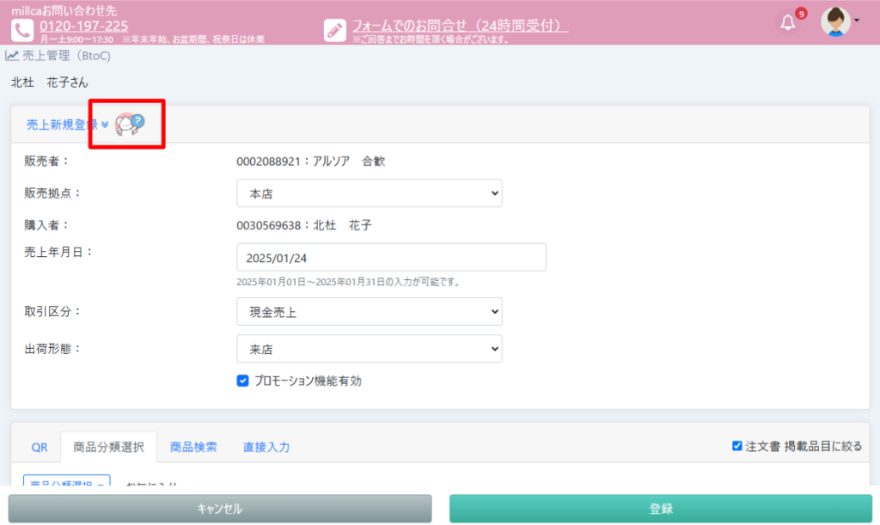Switch to the QR tab
The width and height of the screenshot is (880, 525).
coord(40,447)
